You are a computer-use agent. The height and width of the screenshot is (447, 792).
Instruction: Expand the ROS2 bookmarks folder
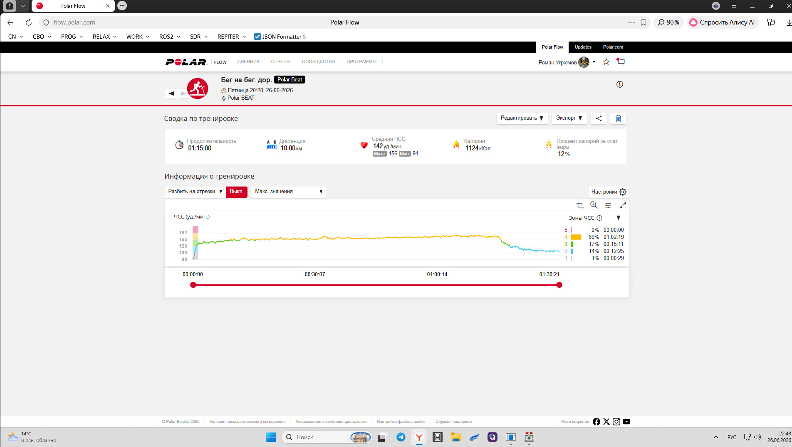pos(169,37)
